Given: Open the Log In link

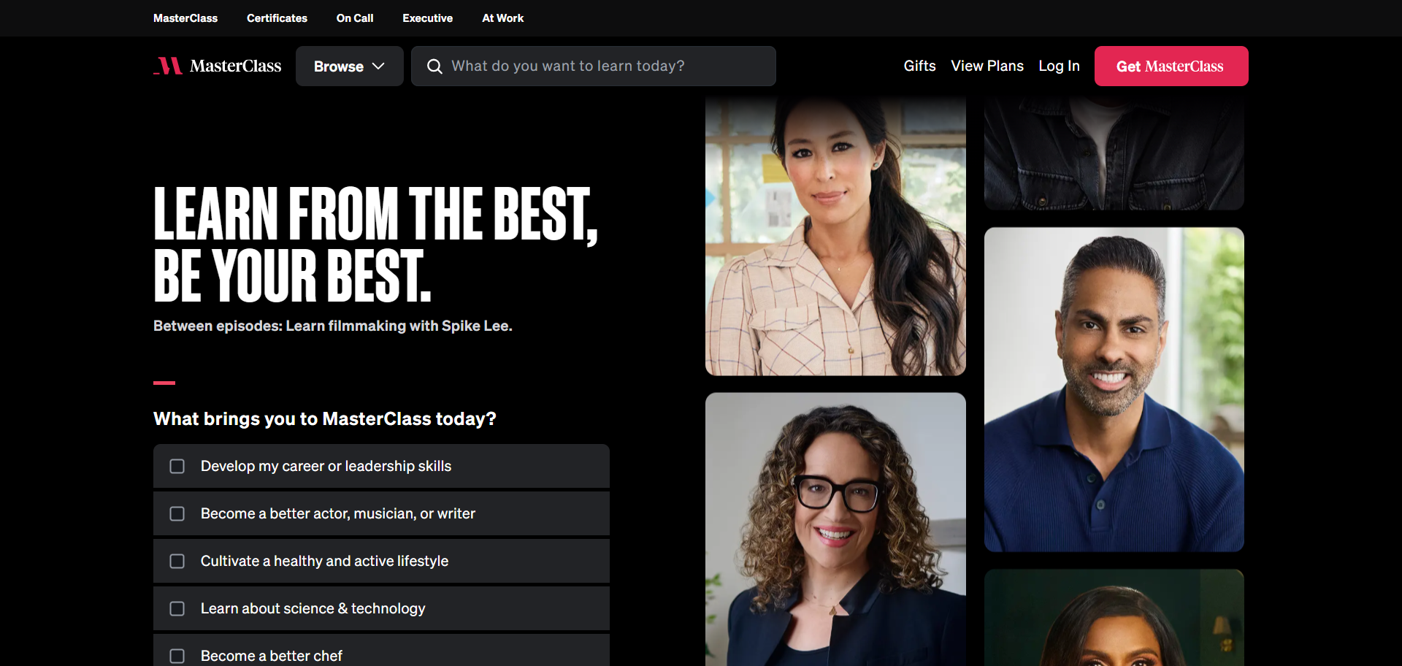Looking at the screenshot, I should (1059, 66).
